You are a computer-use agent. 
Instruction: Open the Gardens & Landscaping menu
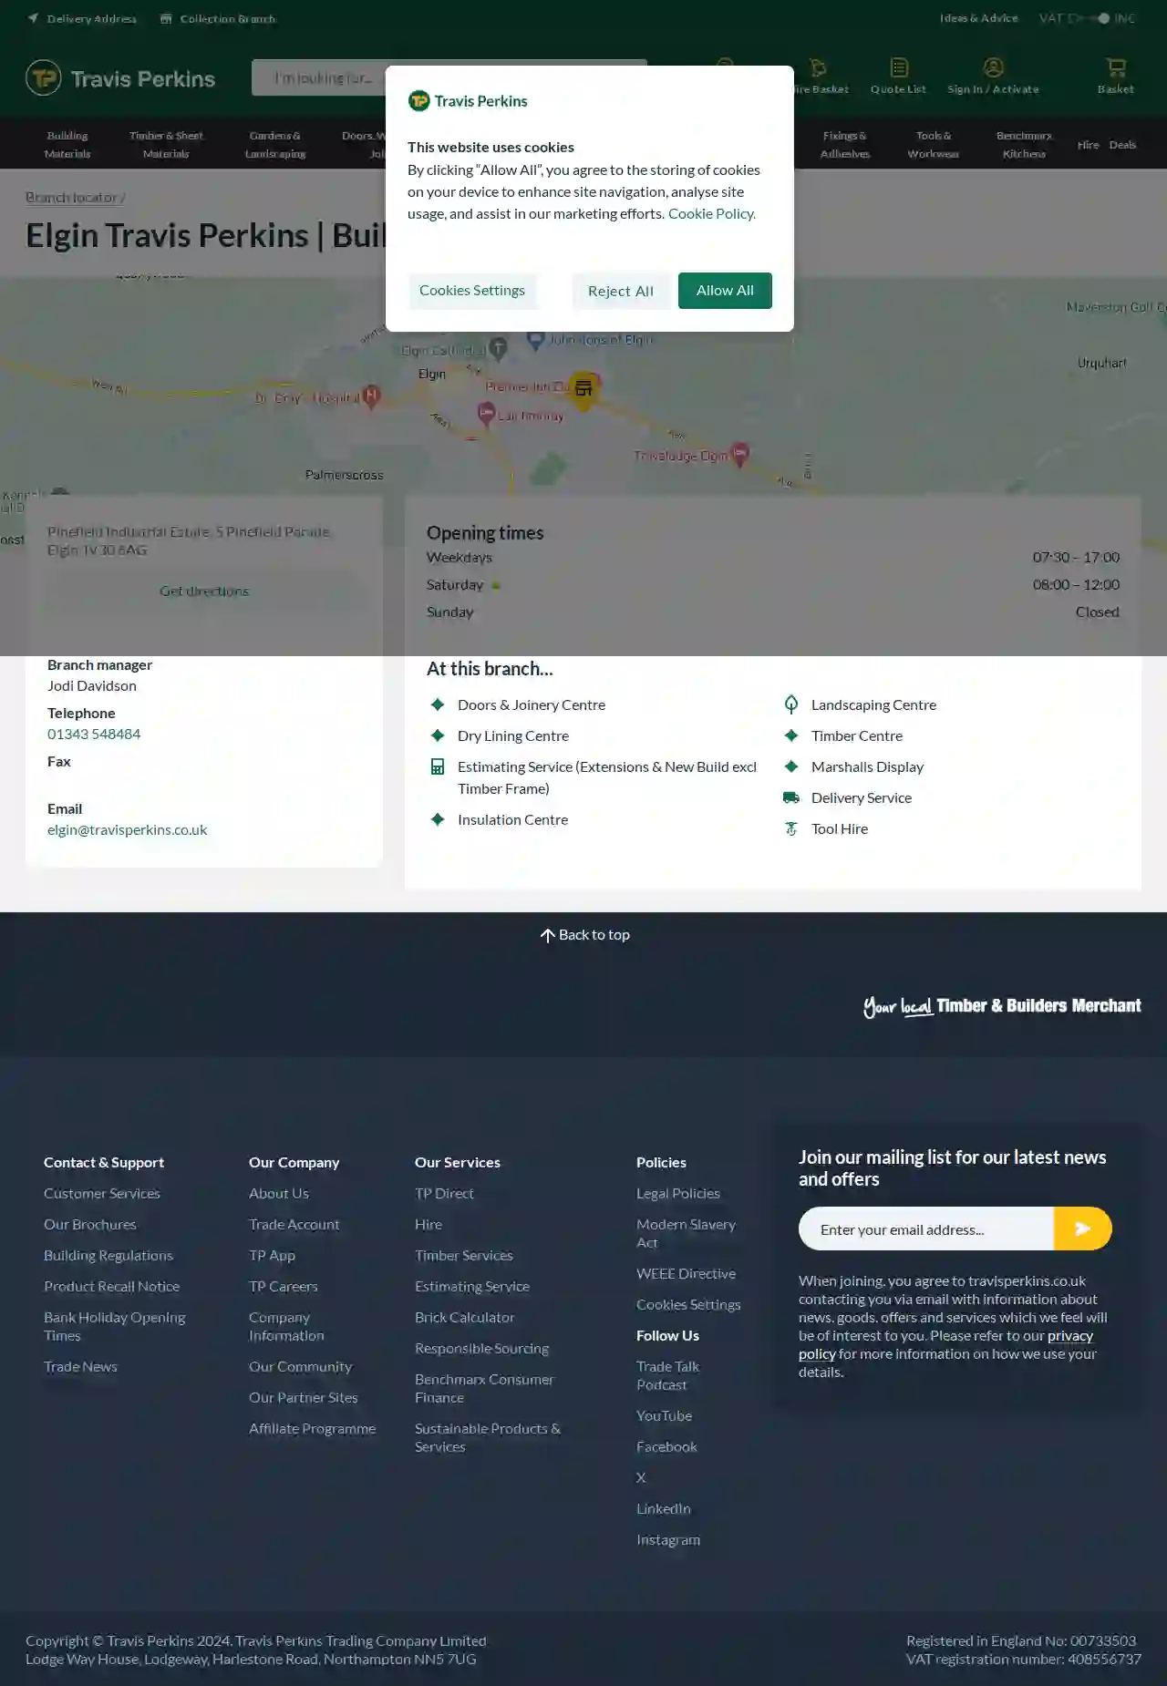(x=275, y=144)
